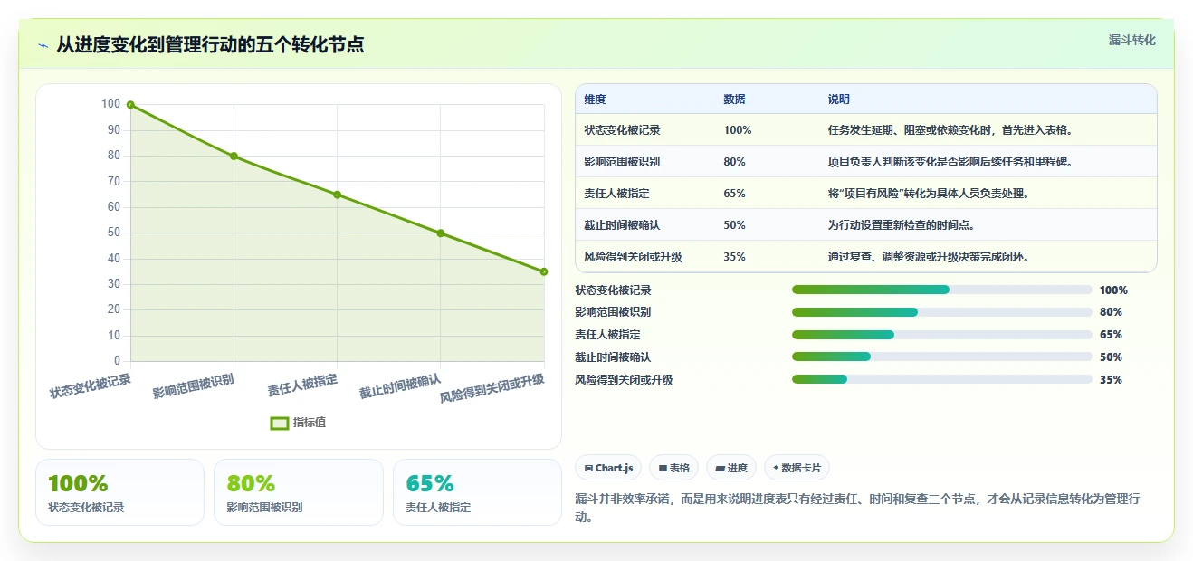Click the 截止时间被确认 progress bar
Viewport: 1193px width, 561px height.
click(941, 357)
